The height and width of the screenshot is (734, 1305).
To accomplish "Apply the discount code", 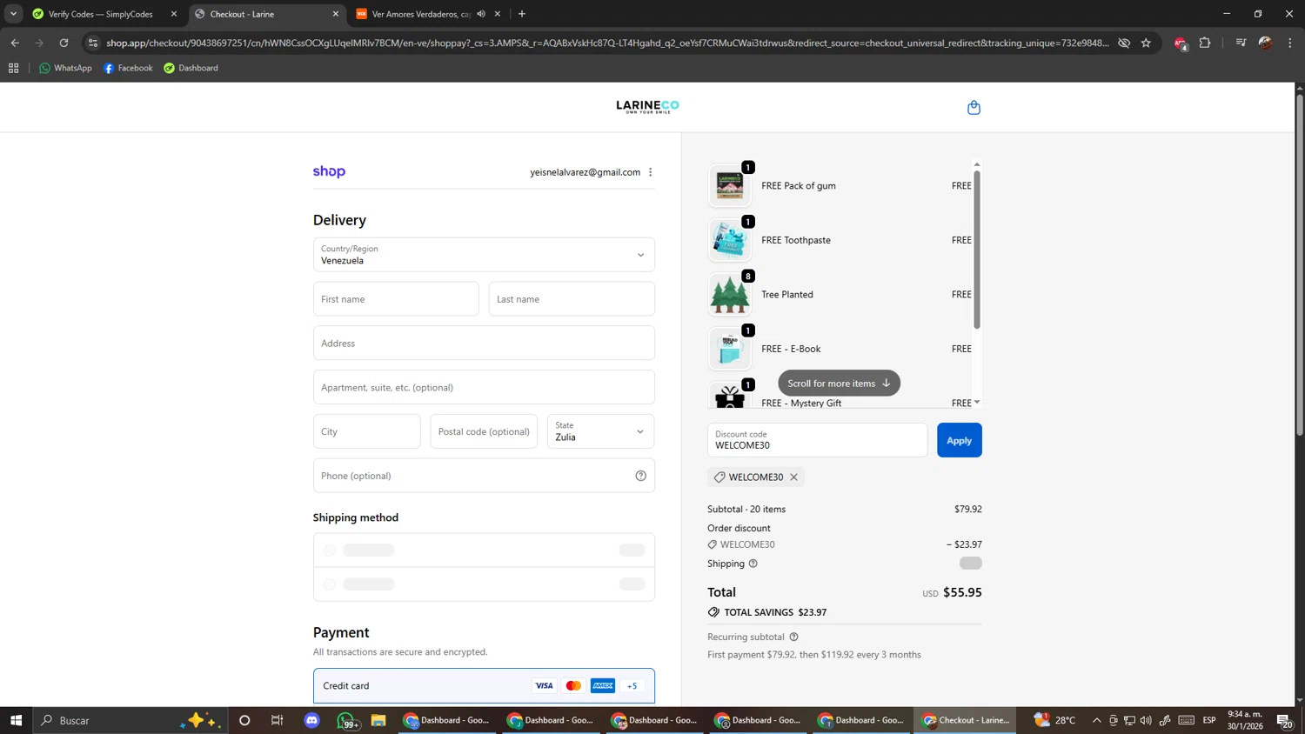I will [959, 440].
